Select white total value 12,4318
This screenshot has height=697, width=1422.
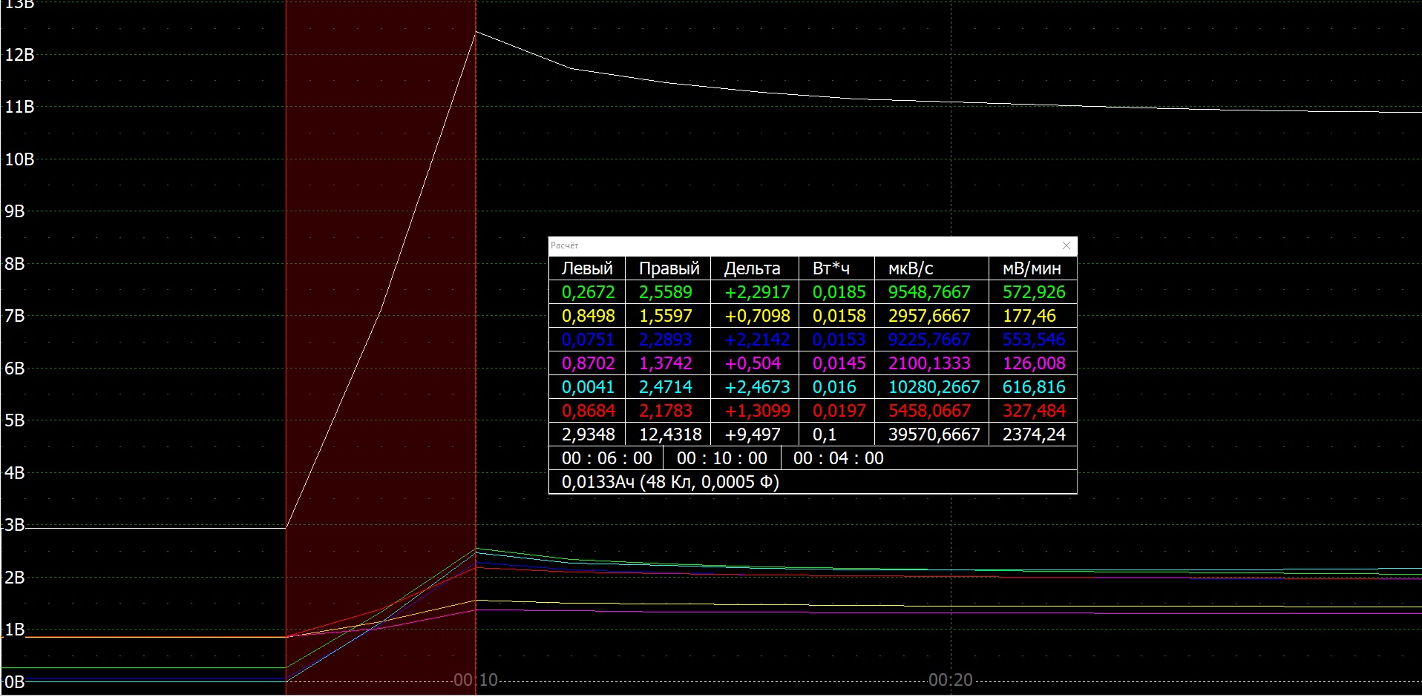[x=669, y=435]
